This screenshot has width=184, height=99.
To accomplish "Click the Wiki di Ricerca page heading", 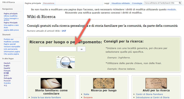I will click(x=41, y=17).
